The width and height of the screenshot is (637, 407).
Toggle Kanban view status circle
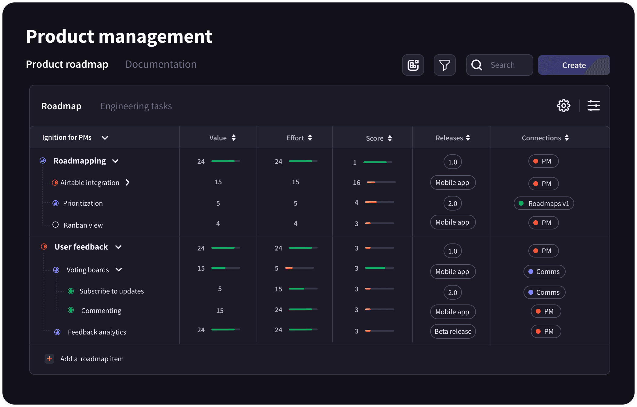click(56, 225)
